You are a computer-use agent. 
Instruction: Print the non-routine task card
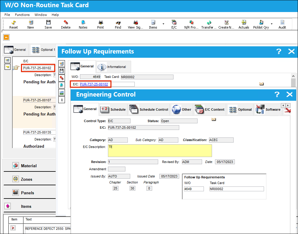tap(100, 25)
